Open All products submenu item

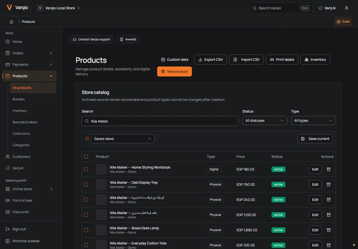(x=33, y=88)
